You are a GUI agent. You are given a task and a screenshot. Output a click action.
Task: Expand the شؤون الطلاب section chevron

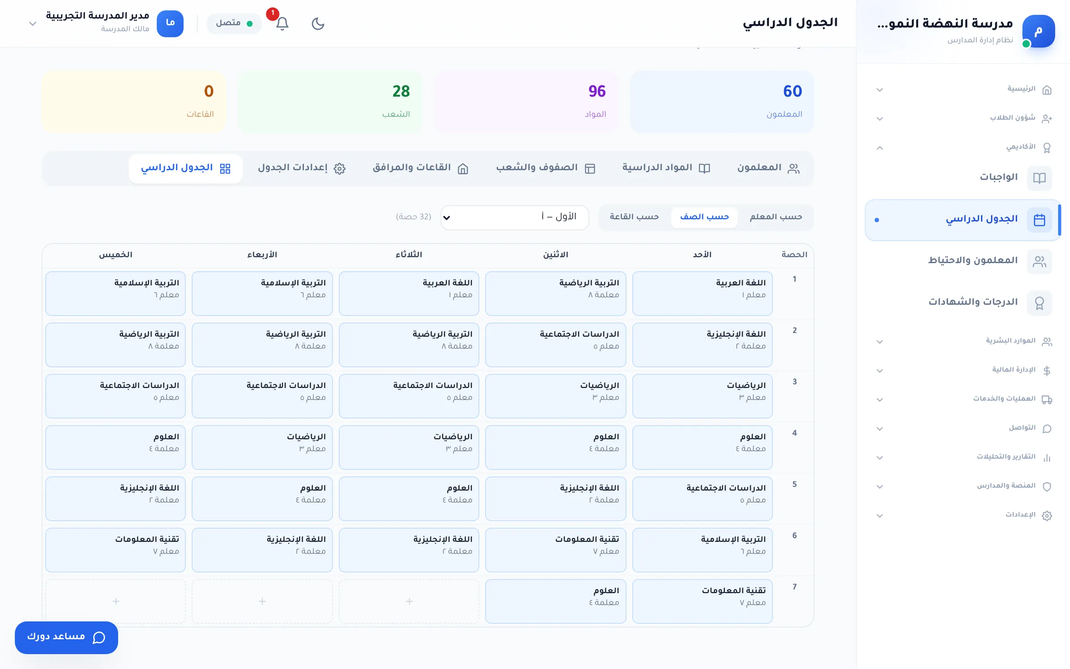coord(880,119)
